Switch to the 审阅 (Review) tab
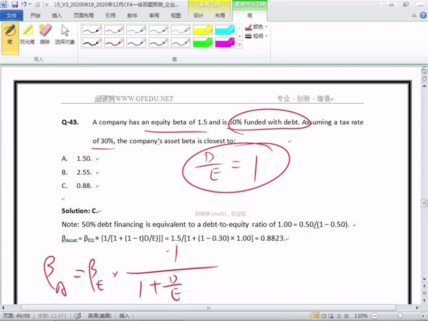The height and width of the screenshot is (321, 428). click(154, 16)
